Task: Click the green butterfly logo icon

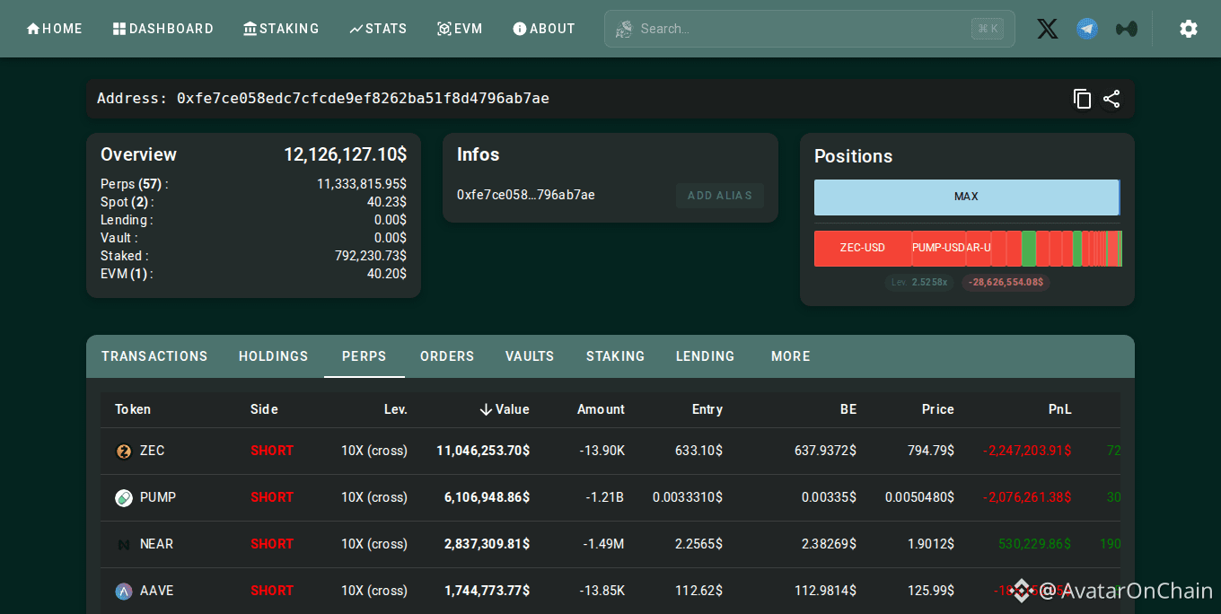Action: point(1126,29)
